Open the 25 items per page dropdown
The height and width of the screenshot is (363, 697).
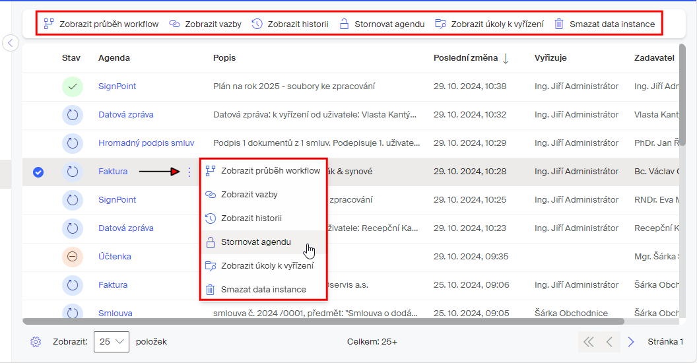[112, 342]
